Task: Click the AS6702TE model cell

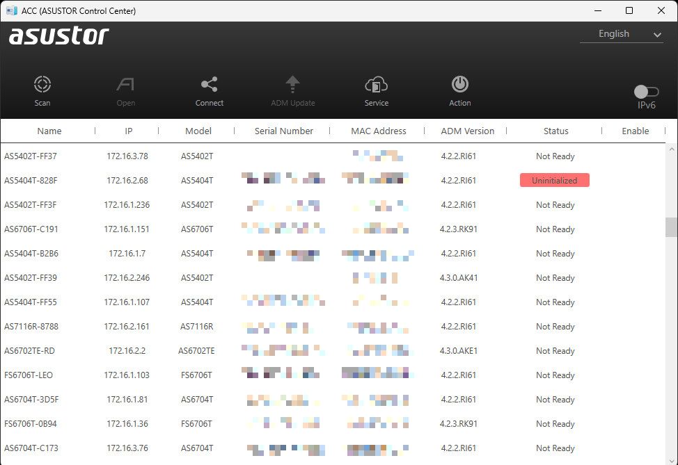Action: [x=196, y=350]
